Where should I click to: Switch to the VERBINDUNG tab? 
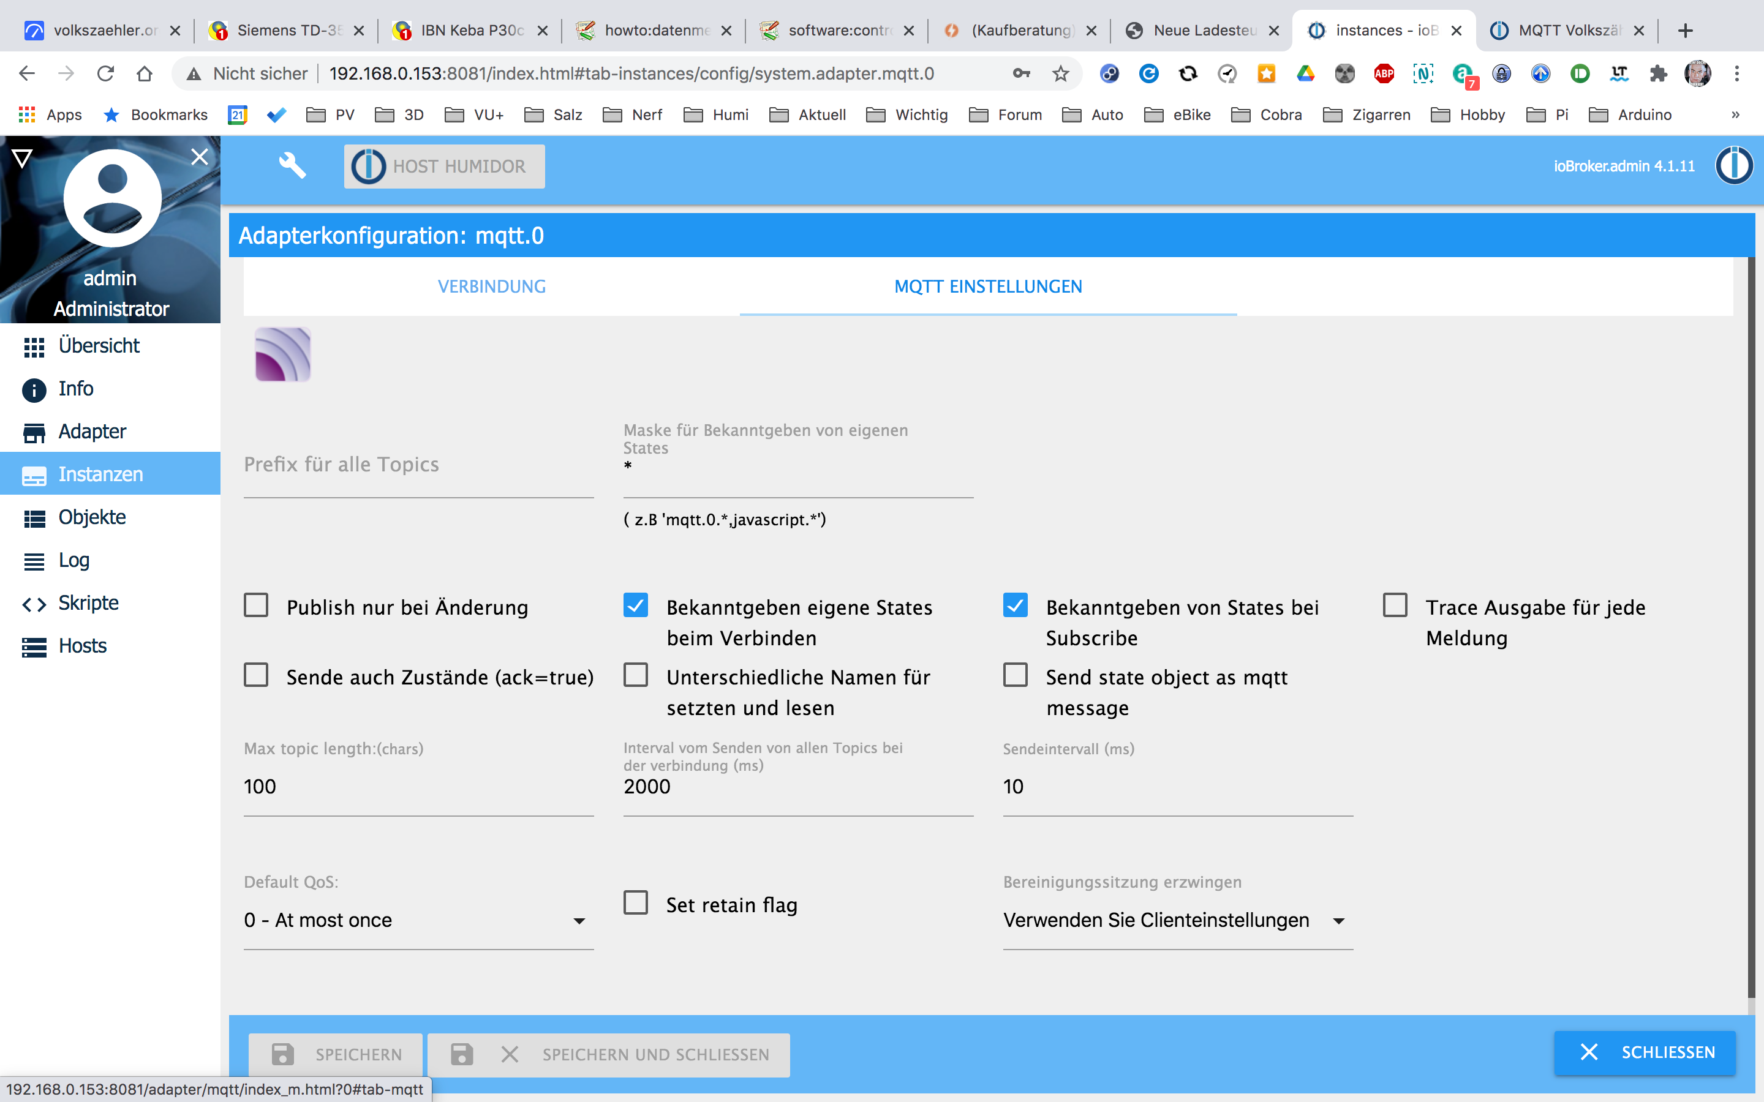(491, 287)
